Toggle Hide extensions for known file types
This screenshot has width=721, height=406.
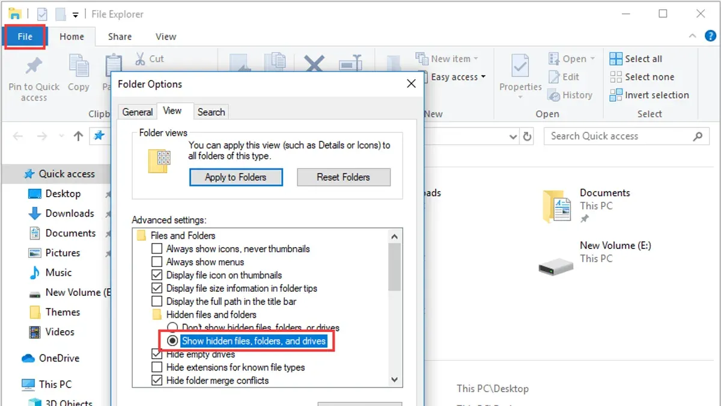pos(157,368)
